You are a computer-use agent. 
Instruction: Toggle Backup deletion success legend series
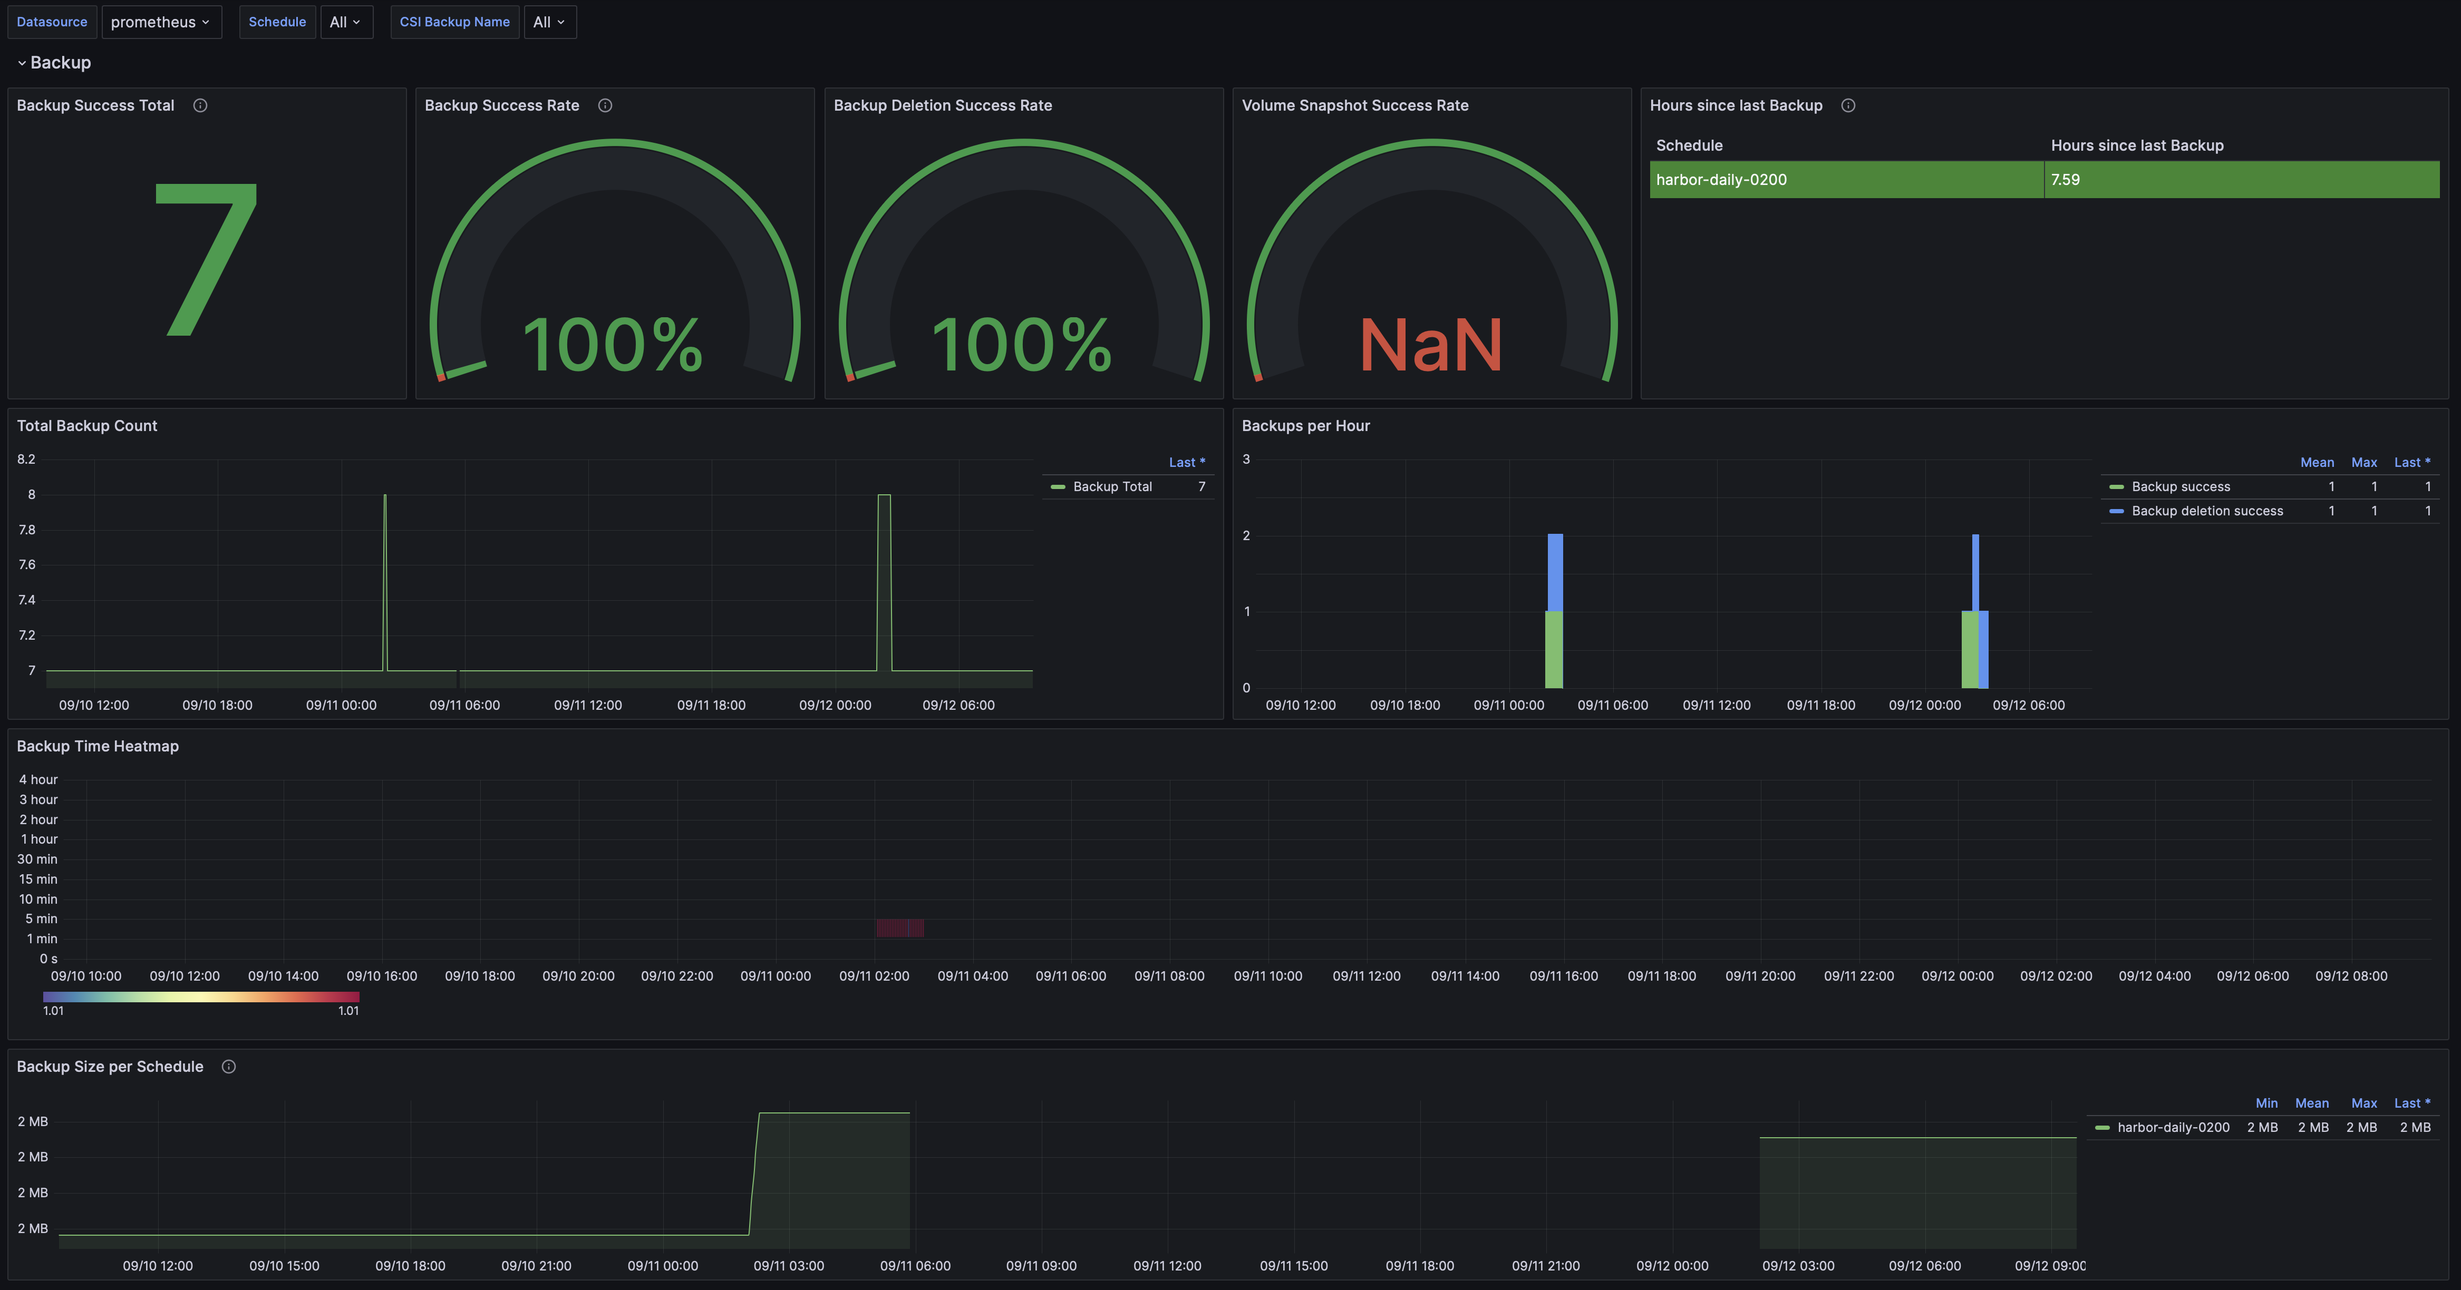point(2206,511)
